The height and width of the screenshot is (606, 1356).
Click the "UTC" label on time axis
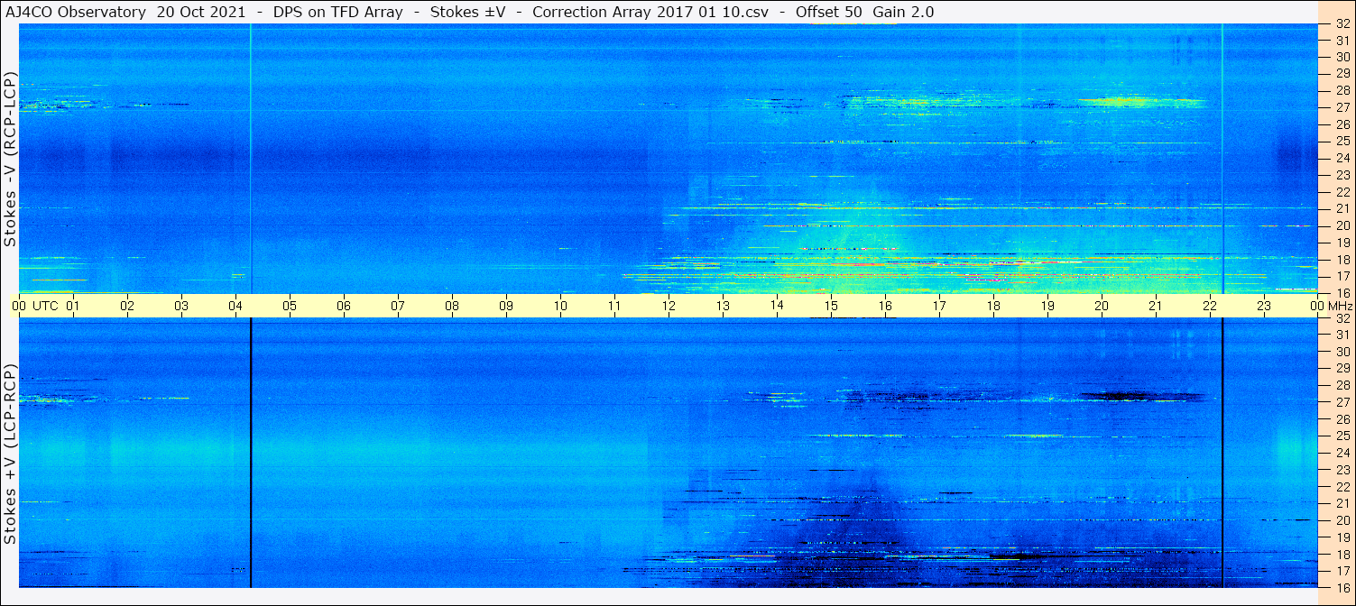point(45,306)
